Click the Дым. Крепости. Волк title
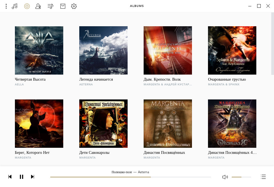 coord(162,79)
